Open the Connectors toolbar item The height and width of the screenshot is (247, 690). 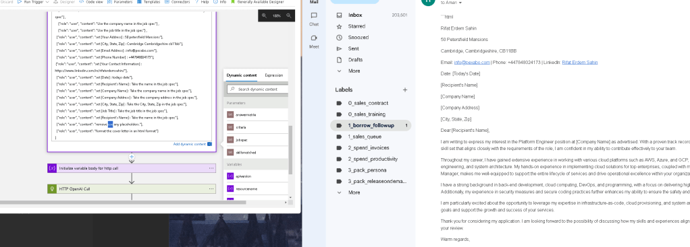(x=178, y=2)
